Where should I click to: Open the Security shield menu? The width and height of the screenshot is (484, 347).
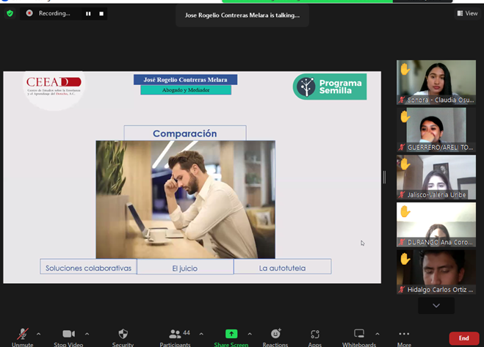pos(123,337)
